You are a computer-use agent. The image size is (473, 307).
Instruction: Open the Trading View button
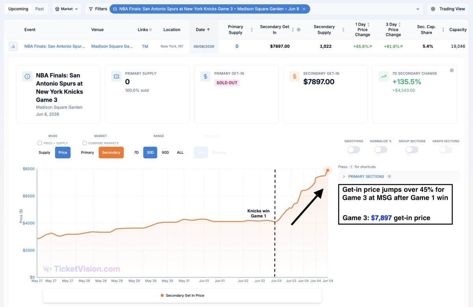pyautogui.click(x=448, y=9)
